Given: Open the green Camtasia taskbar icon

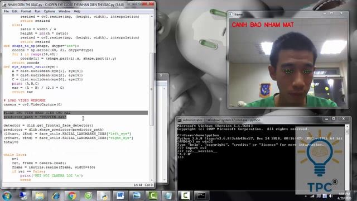Looking at the screenshot, I should (x=153, y=196).
